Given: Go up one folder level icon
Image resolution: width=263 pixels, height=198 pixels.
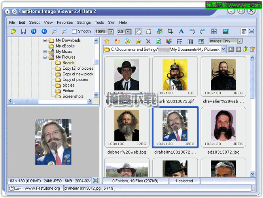Looking at the screenshot, I should [245, 49].
